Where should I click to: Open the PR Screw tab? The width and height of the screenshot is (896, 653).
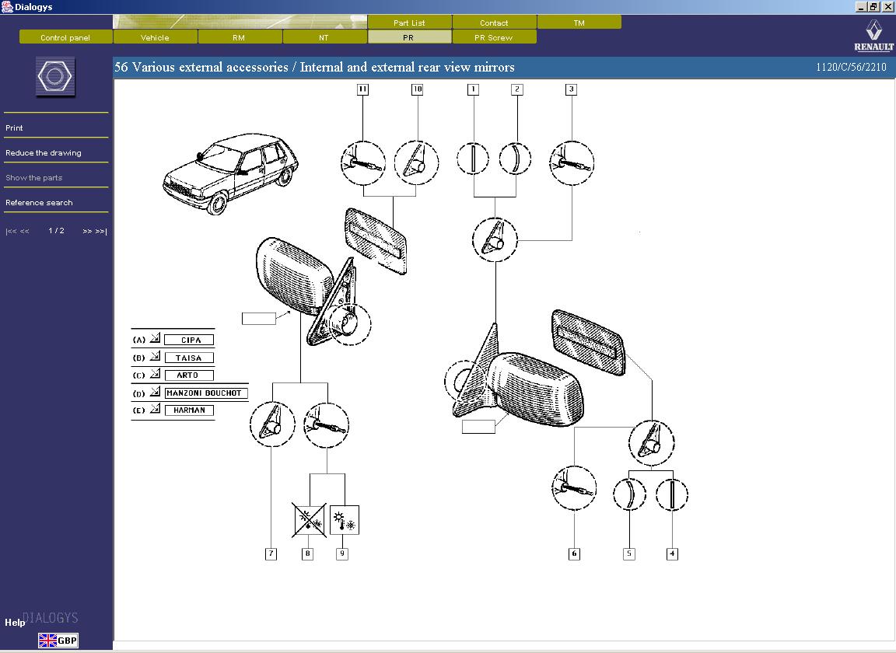click(495, 37)
